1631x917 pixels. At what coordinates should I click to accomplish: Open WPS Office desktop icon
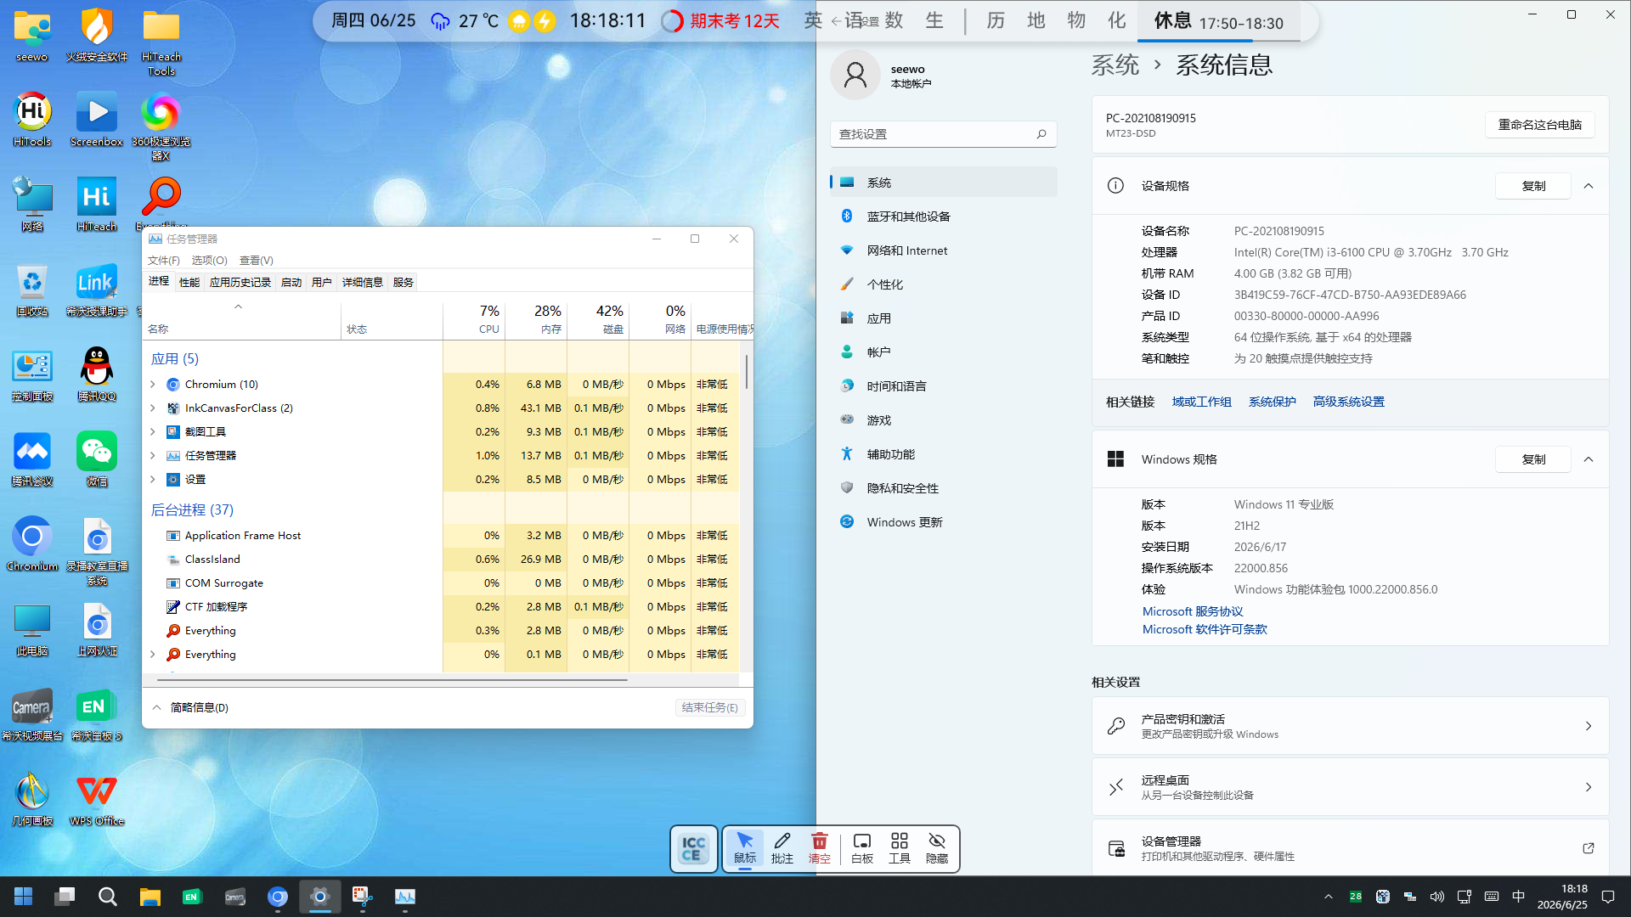tap(97, 799)
